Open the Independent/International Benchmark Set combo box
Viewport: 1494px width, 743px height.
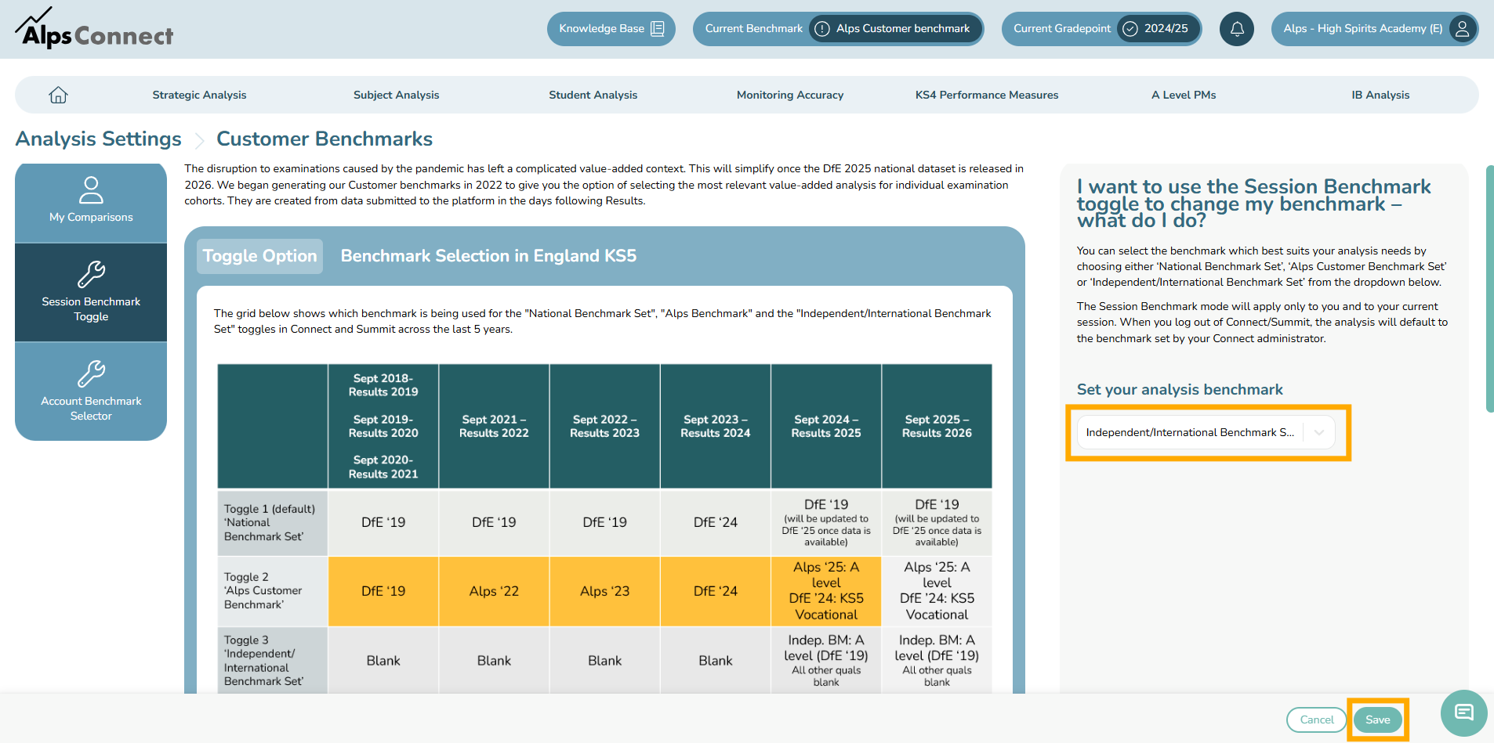click(1189, 432)
